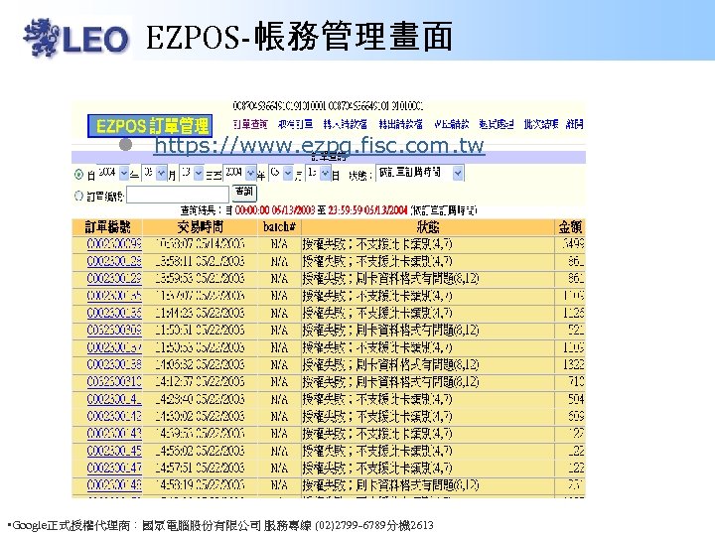Click the 交易時間 column header
This screenshot has height=536, width=715.
[x=201, y=227]
